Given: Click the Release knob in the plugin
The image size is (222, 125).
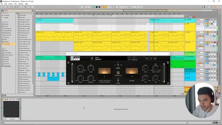Looking at the screenshot, I should click(91, 78).
